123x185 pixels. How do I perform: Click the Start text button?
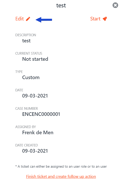[x=95, y=19]
